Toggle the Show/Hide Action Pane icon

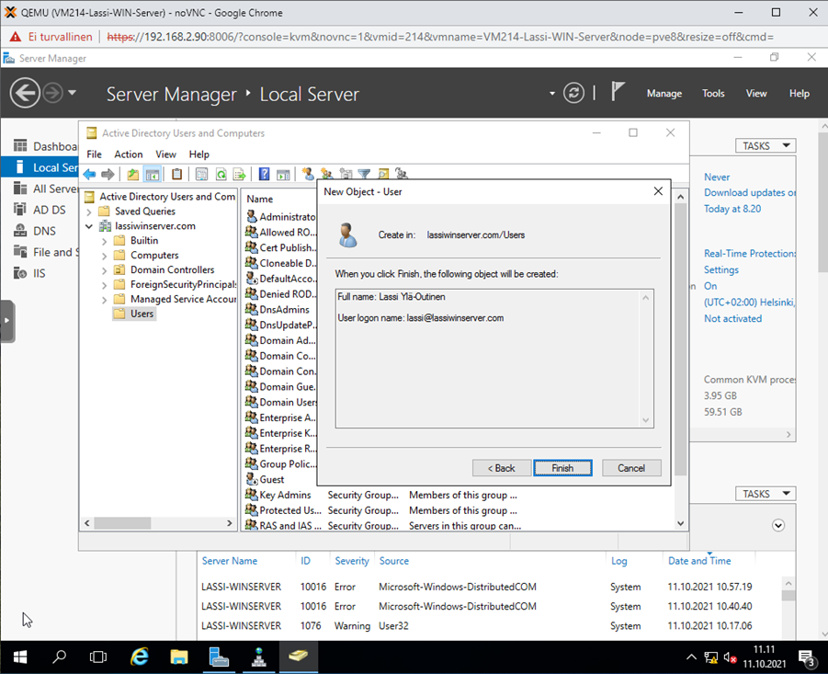pyautogui.click(x=283, y=174)
